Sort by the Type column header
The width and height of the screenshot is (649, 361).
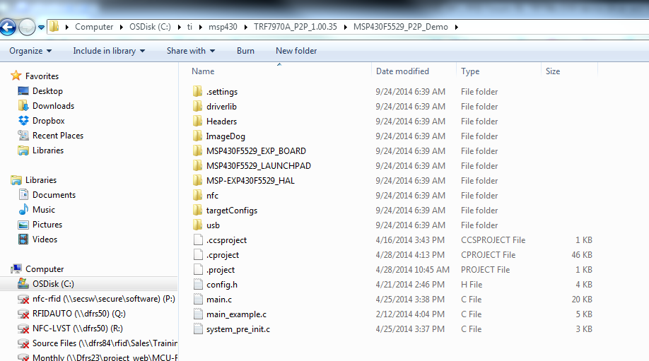tap(470, 71)
